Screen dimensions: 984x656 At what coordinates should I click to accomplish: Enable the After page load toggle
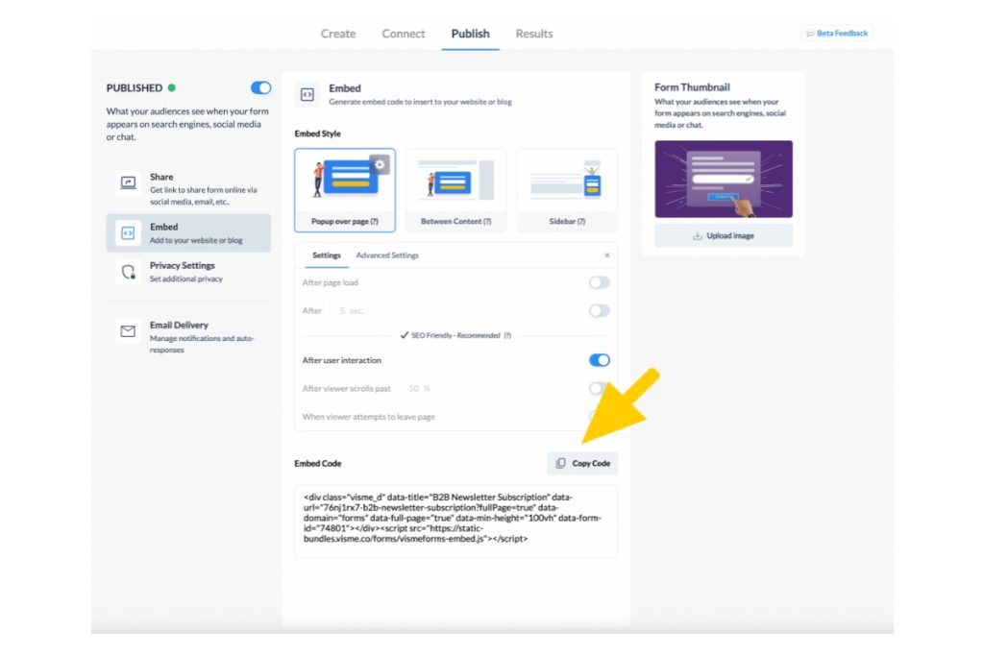(599, 282)
